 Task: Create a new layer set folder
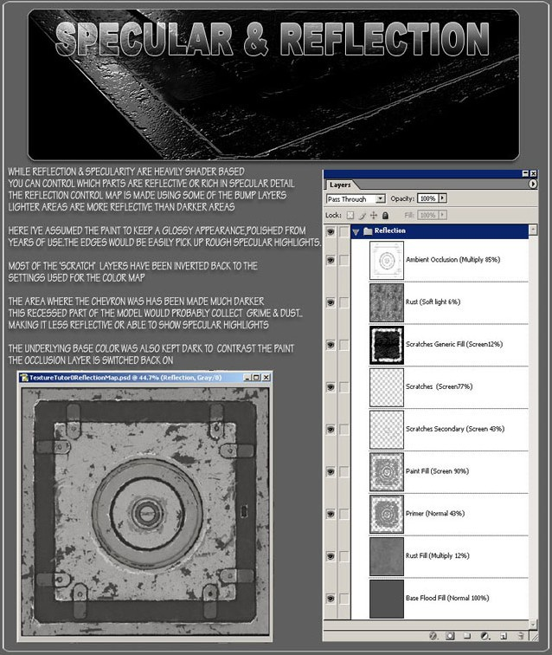467,636
